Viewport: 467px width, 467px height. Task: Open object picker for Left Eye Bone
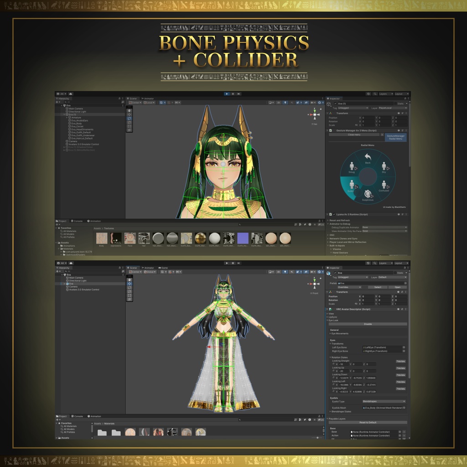[404, 347]
